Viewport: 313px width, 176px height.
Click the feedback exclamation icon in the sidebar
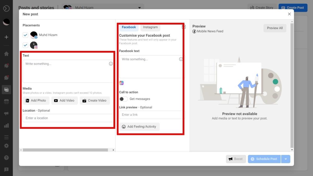click(x=6, y=169)
